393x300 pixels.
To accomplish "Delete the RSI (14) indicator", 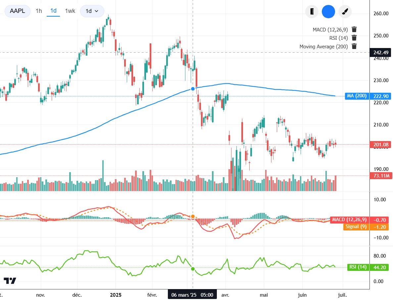I will coord(354,38).
